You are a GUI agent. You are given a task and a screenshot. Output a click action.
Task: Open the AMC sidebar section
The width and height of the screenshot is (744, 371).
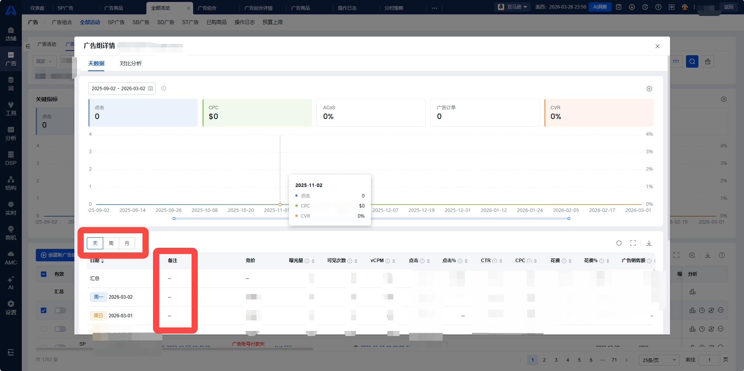[11, 258]
